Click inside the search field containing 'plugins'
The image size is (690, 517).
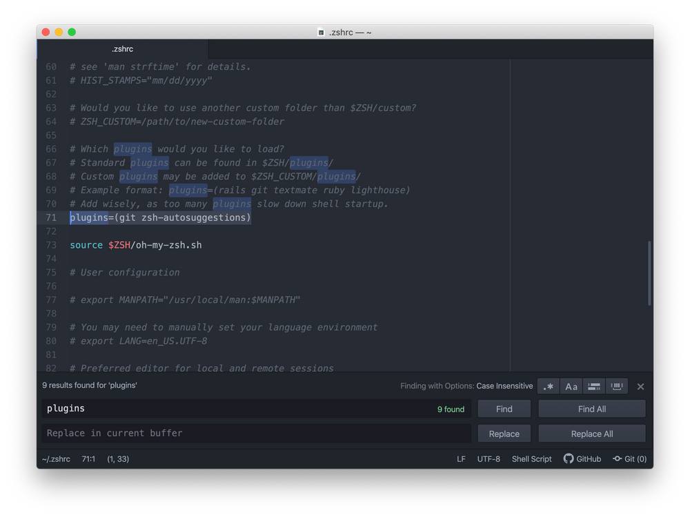tap(207, 409)
